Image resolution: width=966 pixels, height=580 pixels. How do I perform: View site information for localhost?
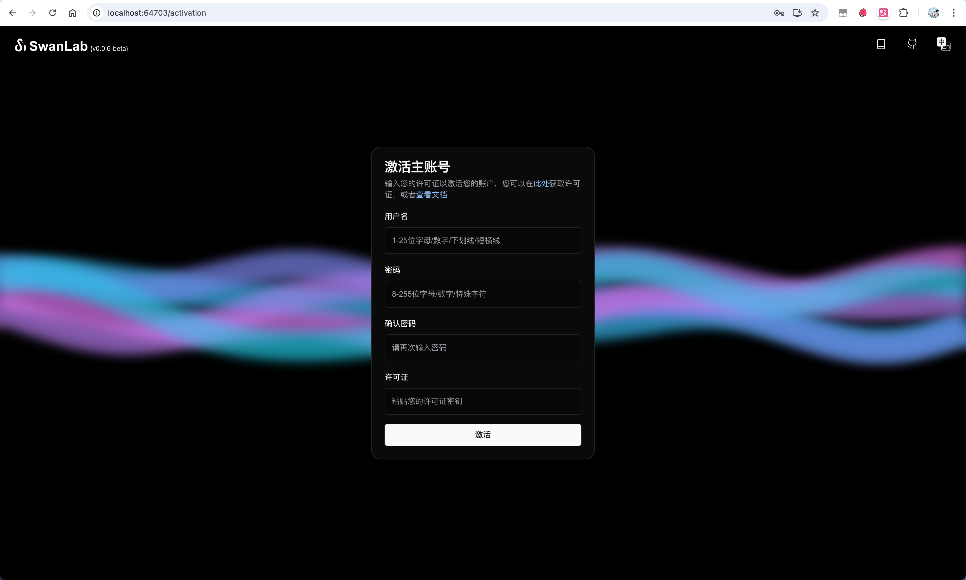pyautogui.click(x=97, y=13)
